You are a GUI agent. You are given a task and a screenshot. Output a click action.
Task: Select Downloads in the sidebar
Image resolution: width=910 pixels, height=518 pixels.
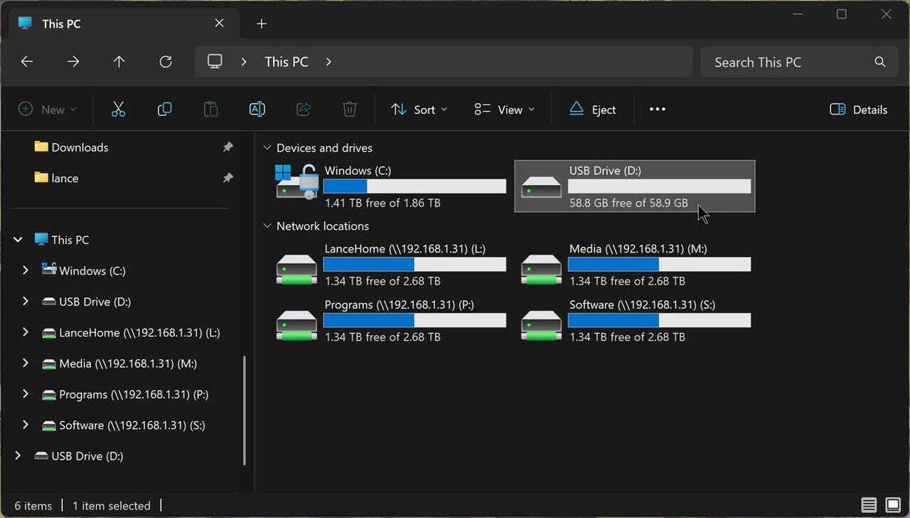[80, 147]
